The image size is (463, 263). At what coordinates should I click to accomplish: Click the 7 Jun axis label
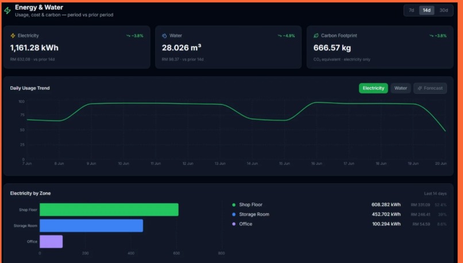[27, 164]
